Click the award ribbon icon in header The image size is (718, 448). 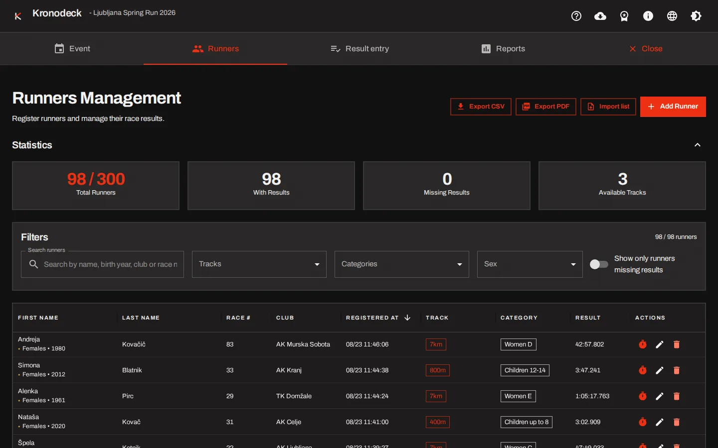624,16
